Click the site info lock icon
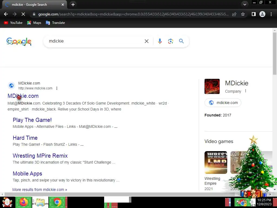Image resolution: width=277 pixels, height=208 pixels. (x=34, y=14)
